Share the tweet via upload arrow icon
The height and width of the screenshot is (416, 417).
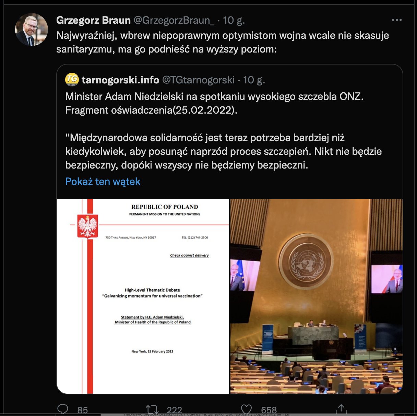tap(341, 409)
